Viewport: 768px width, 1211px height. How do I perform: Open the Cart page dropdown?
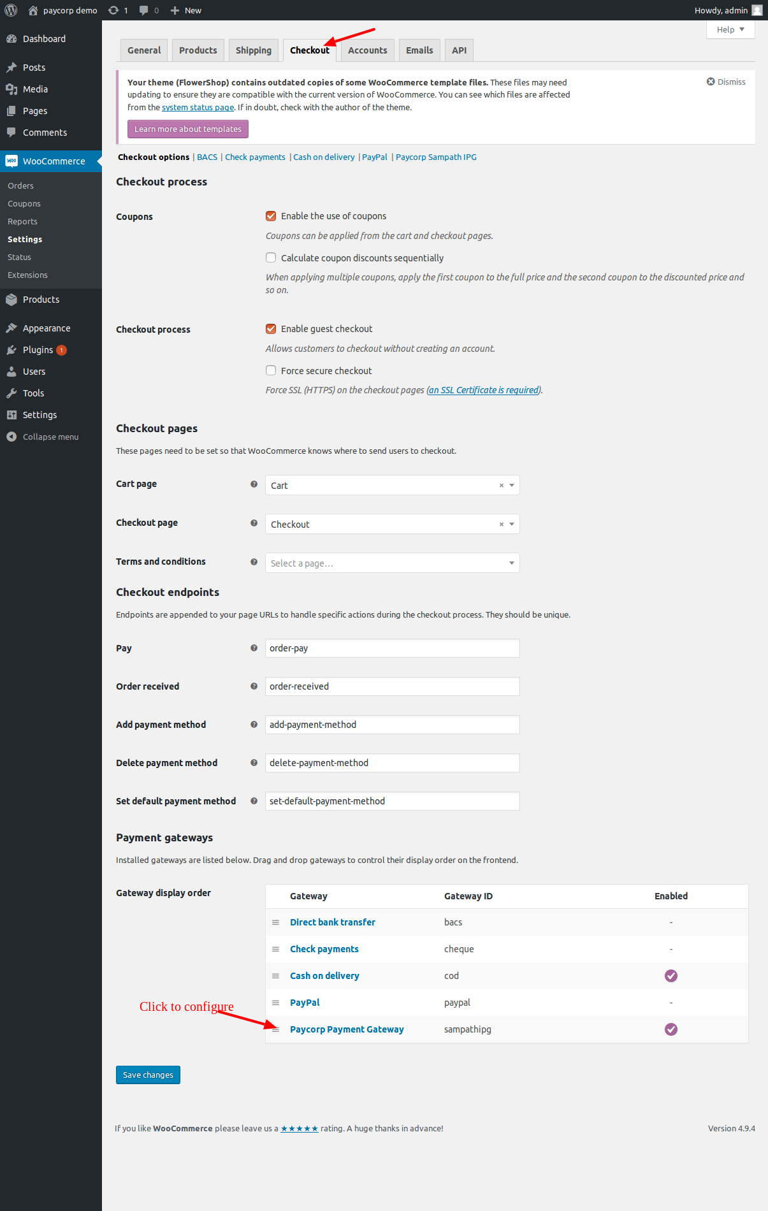tap(511, 485)
